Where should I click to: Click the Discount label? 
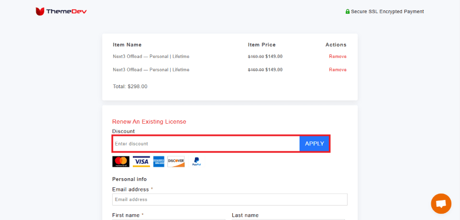[124, 131]
